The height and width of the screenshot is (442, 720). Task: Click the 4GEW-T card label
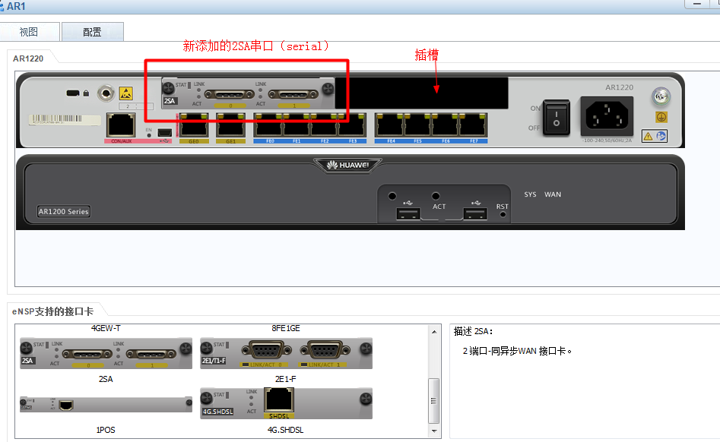106,328
